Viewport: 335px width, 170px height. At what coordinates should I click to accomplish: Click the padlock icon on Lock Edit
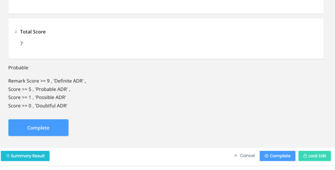pos(305,156)
